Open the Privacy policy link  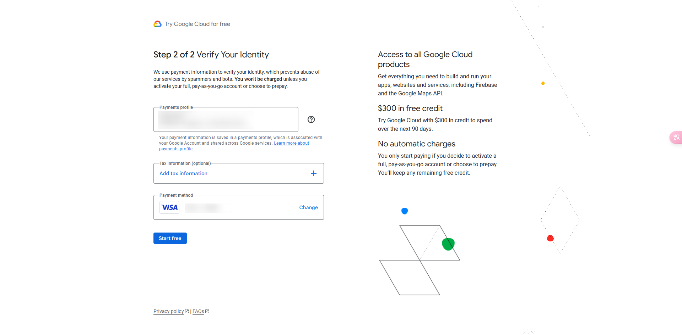click(x=168, y=311)
